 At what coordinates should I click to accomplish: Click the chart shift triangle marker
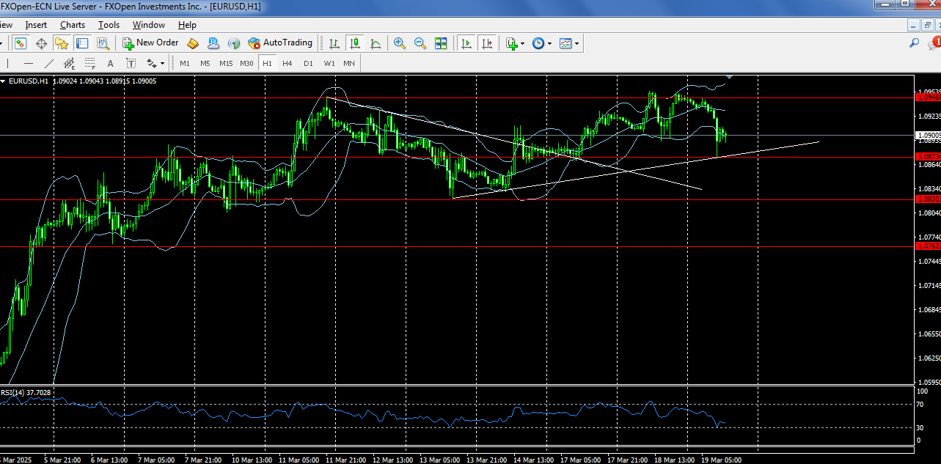coord(729,76)
